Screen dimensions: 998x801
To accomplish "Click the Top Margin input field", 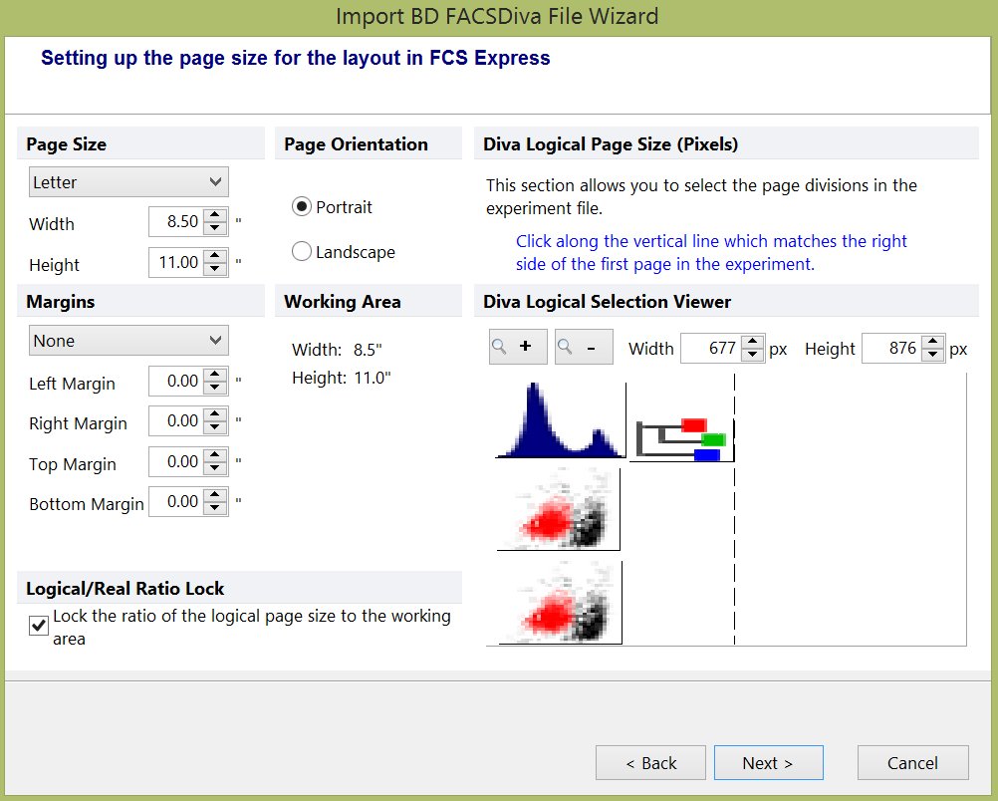I will tap(176, 462).
